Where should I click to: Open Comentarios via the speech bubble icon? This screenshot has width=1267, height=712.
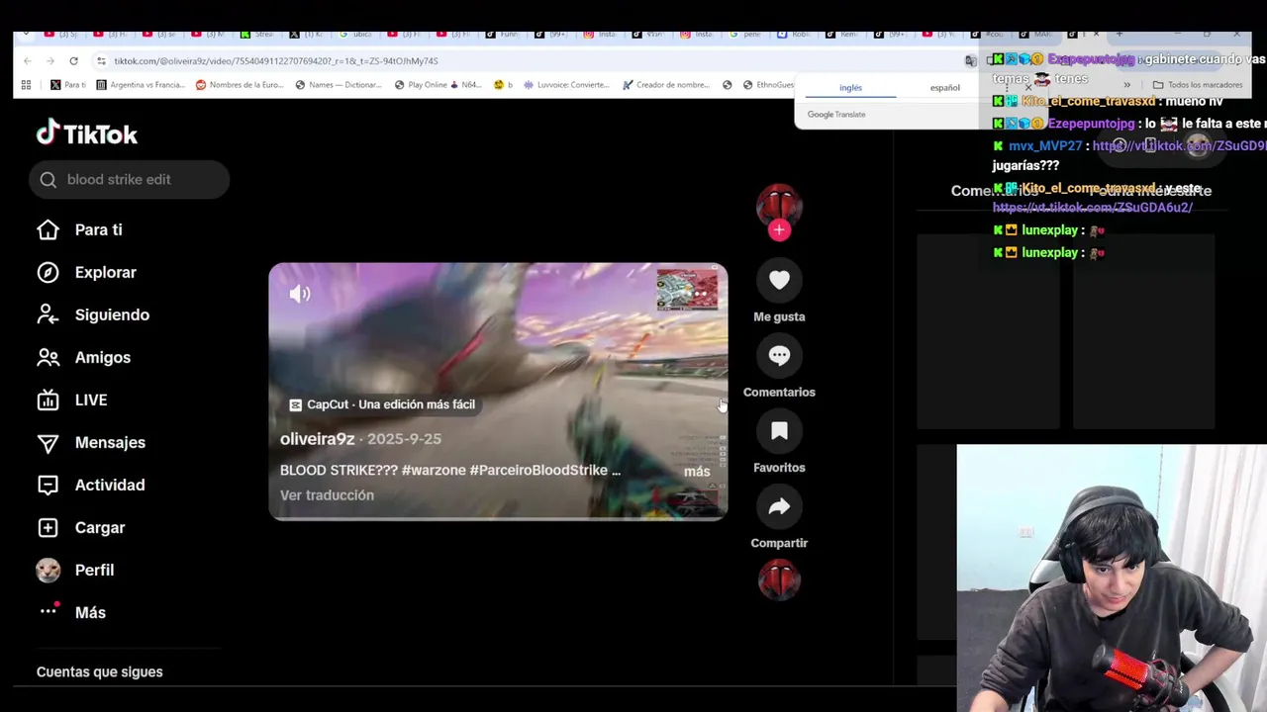point(779,355)
